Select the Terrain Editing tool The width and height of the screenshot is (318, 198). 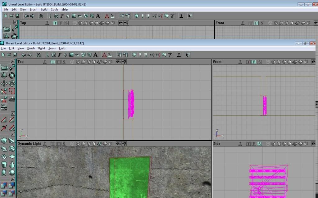point(12,99)
